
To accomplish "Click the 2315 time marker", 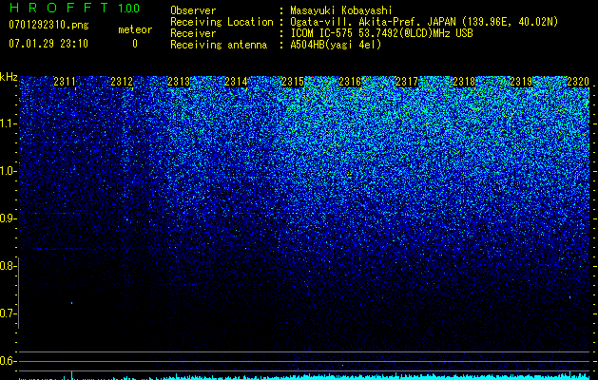I will pos(293,82).
